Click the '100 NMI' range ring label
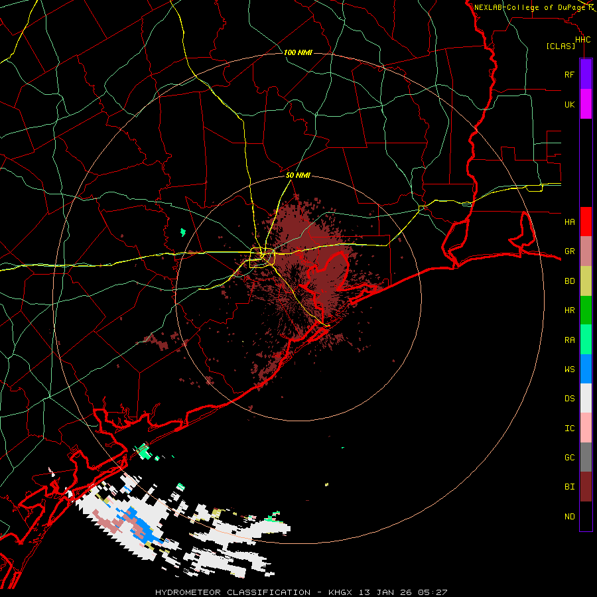The height and width of the screenshot is (597, 597). [298, 52]
